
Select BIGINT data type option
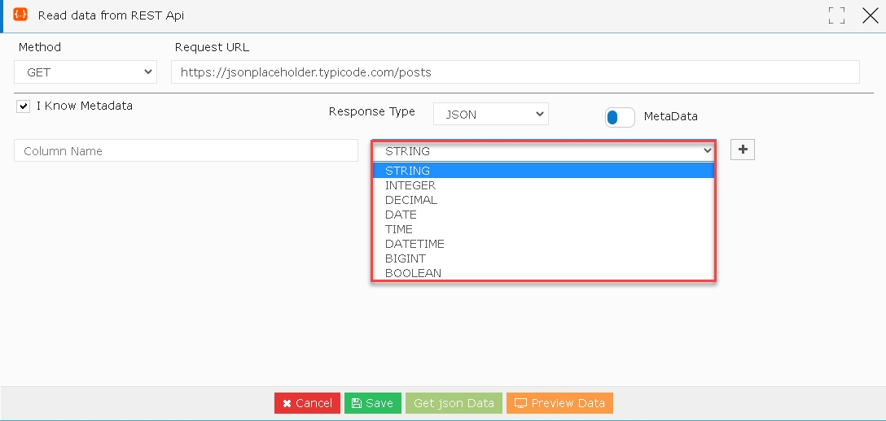[544, 258]
